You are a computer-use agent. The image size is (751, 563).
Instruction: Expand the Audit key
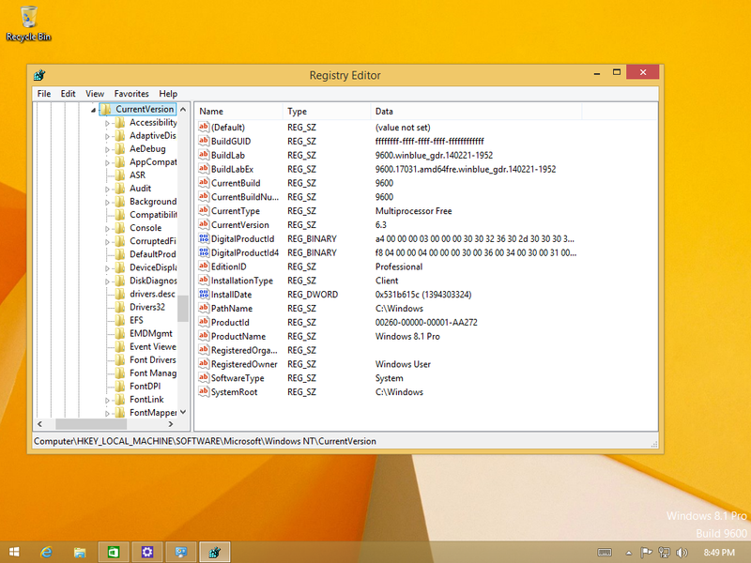107,190
